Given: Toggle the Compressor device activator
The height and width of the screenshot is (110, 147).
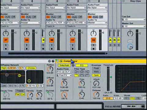Looking at the screenshot, I should (57, 61).
